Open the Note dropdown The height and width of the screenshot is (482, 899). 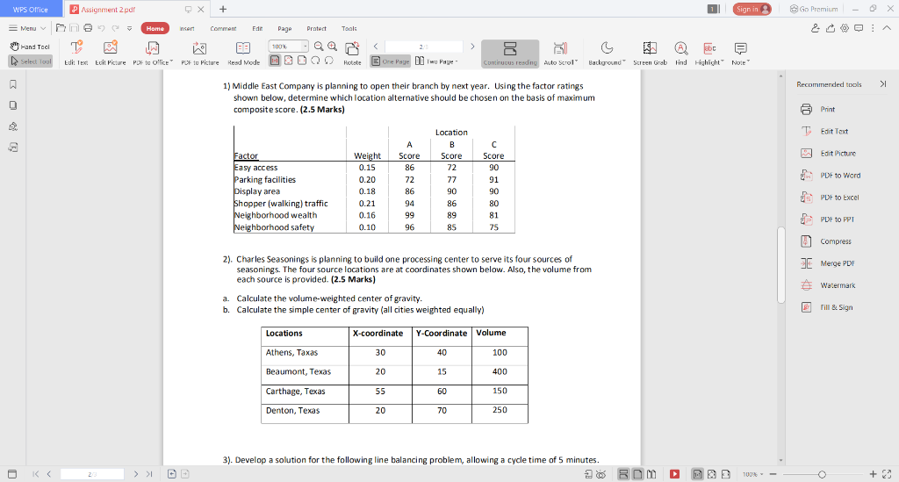pyautogui.click(x=740, y=53)
